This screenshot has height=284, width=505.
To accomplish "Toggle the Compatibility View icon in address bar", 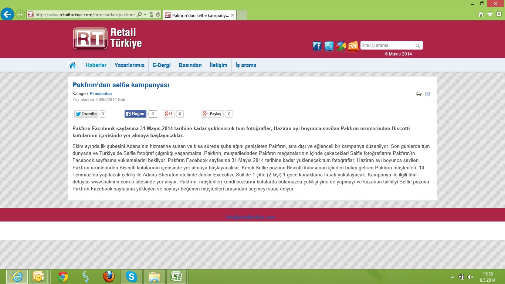I will [x=152, y=15].
